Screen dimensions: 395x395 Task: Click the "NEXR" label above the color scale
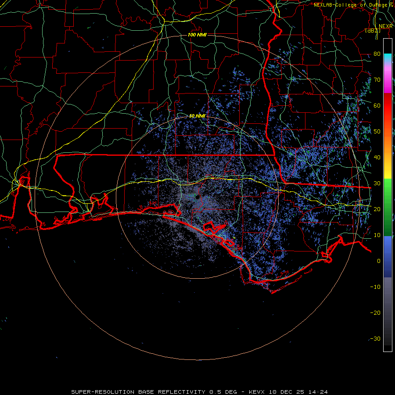pyautogui.click(x=386, y=26)
